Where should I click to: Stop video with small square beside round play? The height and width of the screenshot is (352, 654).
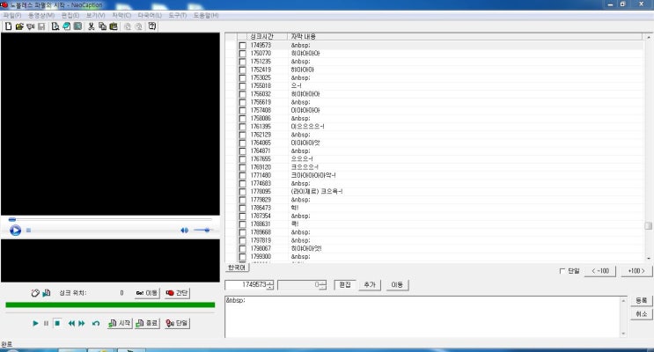point(28,231)
